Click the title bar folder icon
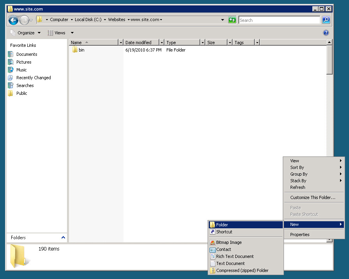 [x=10, y=9]
